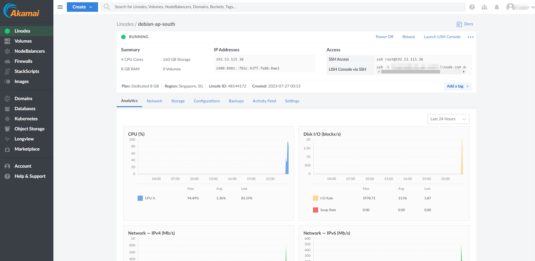Click the IPv4 address 192.53.115.38
The image size is (535, 261).
[x=230, y=59]
